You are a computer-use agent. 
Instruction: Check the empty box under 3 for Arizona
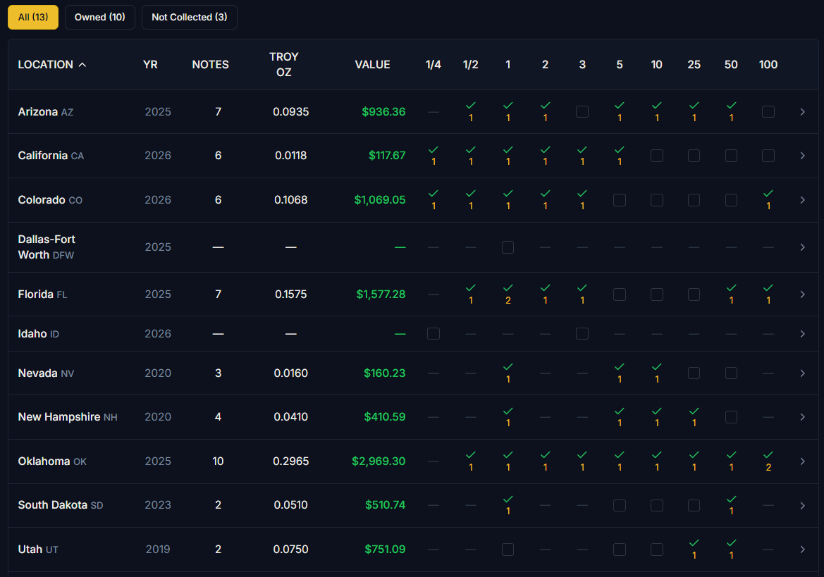[x=582, y=111]
